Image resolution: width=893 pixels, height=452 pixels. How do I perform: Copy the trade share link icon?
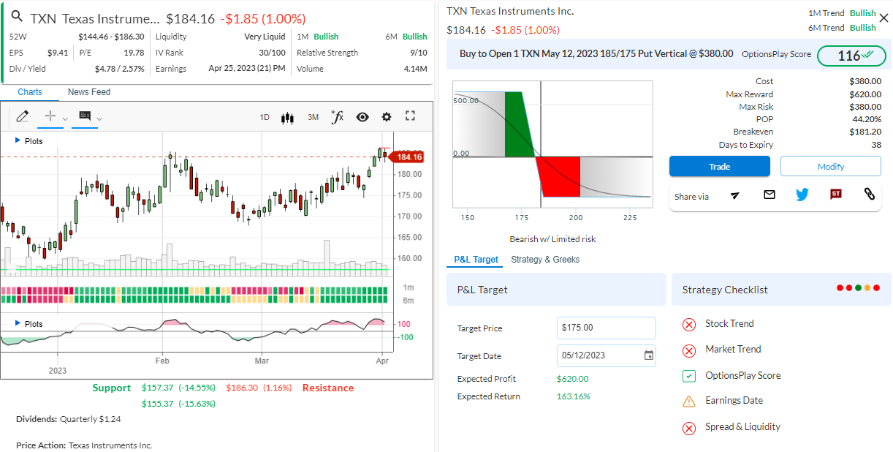(869, 195)
